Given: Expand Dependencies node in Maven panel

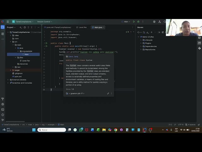Looking at the screenshot, I should tap(141, 47).
